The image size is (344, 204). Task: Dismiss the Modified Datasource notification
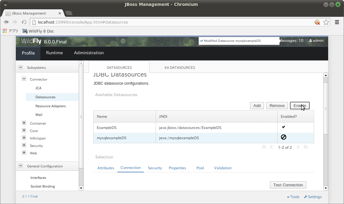pyautogui.click(x=239, y=40)
